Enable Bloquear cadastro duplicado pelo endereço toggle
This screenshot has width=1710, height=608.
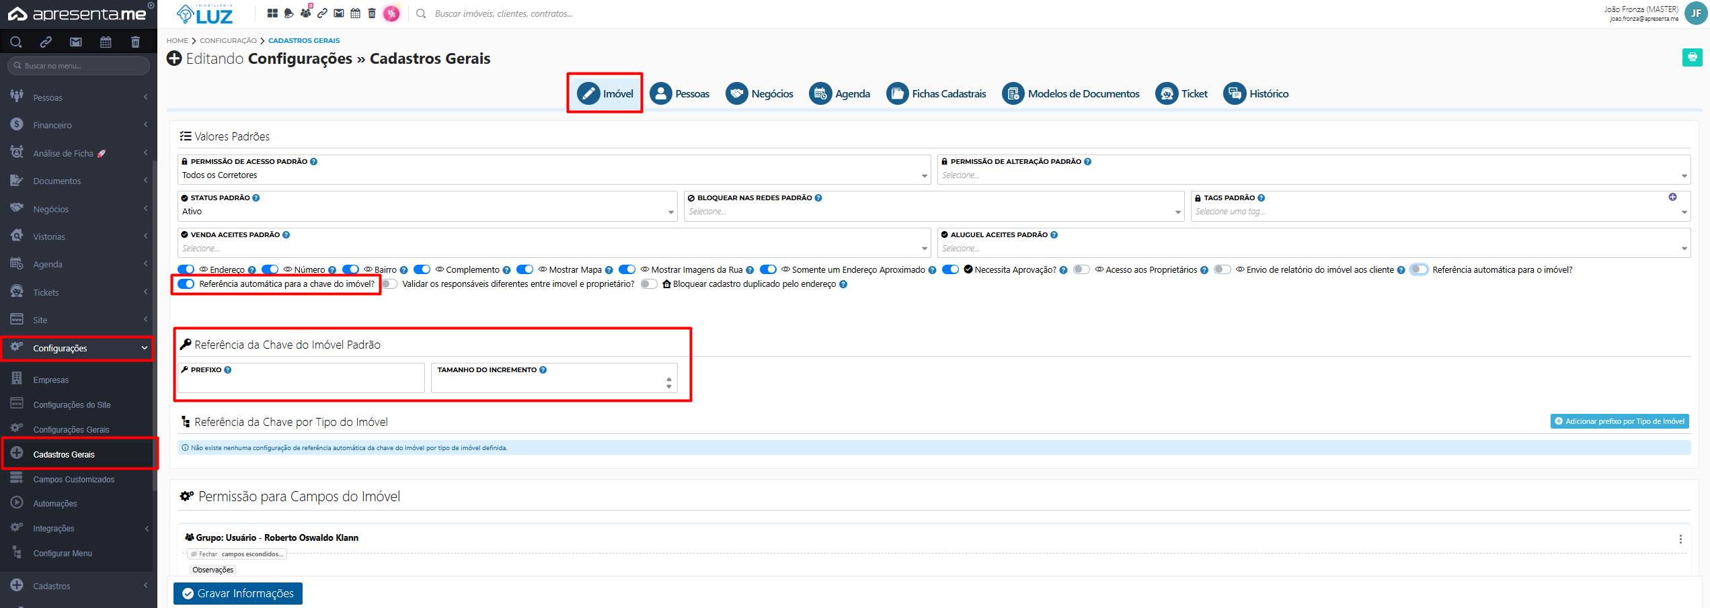point(649,284)
